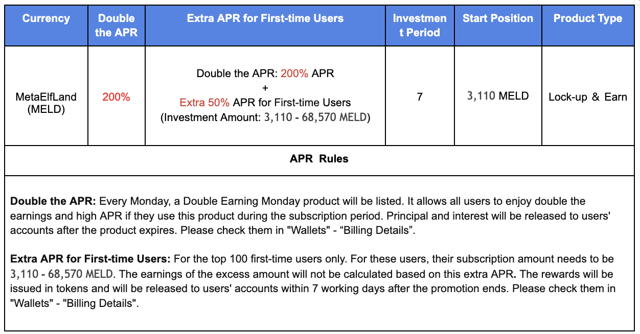This screenshot has width=640, height=334.
Task: Select the Start Position column header
Action: [x=498, y=18]
